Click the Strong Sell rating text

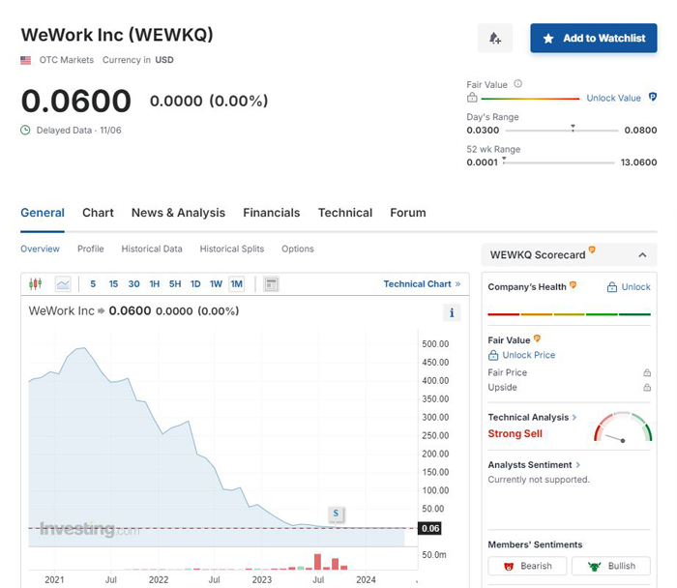pyautogui.click(x=515, y=434)
